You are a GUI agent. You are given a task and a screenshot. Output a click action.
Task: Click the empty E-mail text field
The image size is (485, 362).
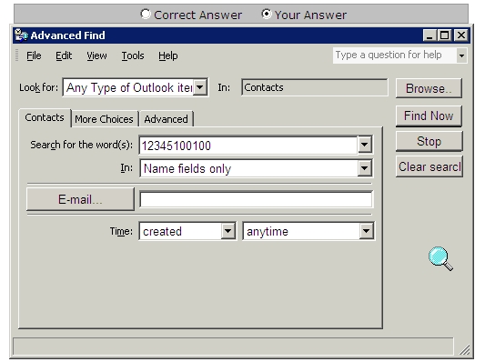(x=256, y=199)
